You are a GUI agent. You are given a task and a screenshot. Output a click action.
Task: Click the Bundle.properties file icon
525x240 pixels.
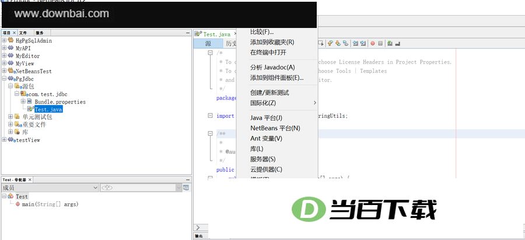30,101
